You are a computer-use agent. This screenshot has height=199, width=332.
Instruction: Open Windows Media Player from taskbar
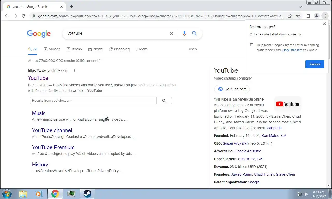pyautogui.click(x=39, y=194)
